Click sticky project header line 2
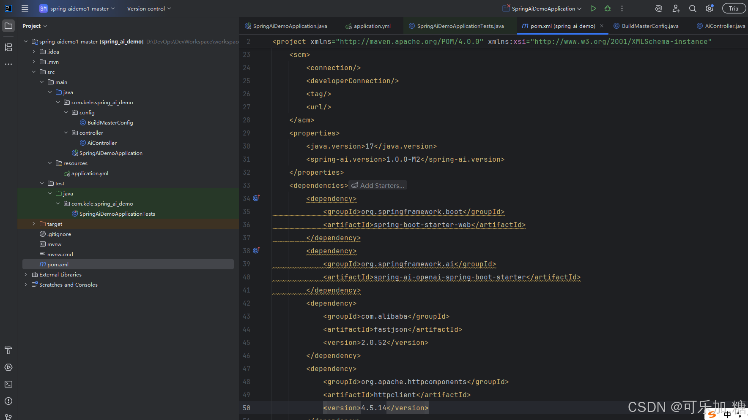This screenshot has height=420, width=748. (492, 41)
